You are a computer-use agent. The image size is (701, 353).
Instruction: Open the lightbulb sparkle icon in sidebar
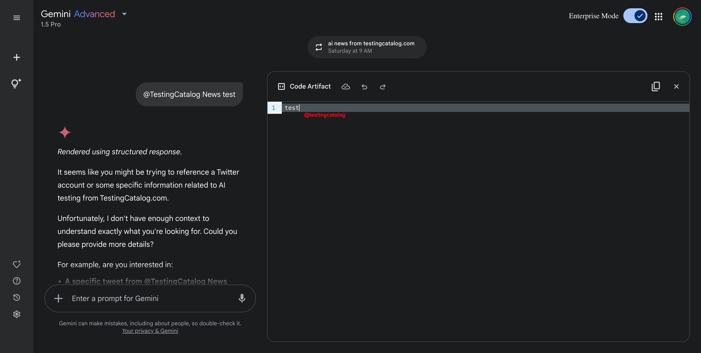pyautogui.click(x=16, y=84)
